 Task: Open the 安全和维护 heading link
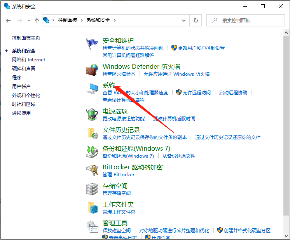[118, 40]
